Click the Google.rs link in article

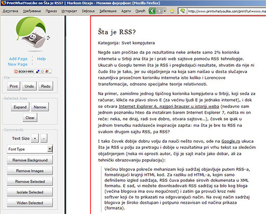231,141
